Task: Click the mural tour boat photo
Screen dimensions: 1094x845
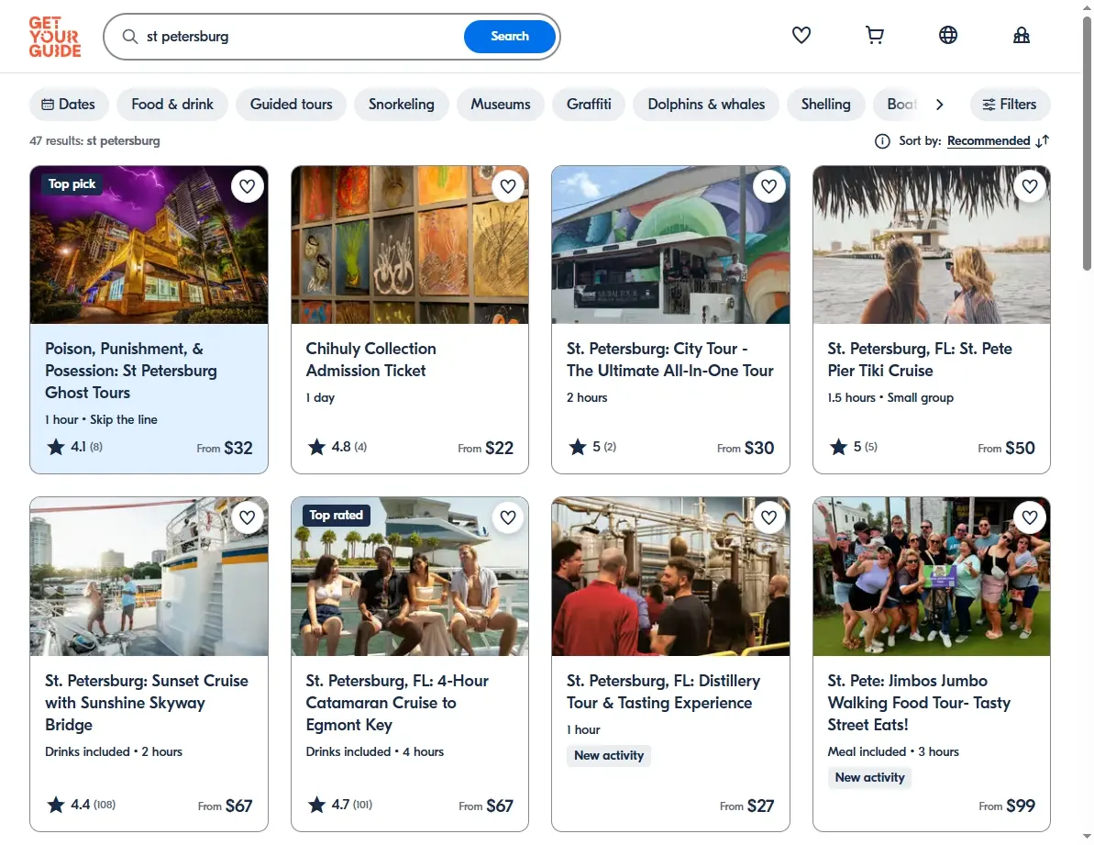Action: coord(670,245)
